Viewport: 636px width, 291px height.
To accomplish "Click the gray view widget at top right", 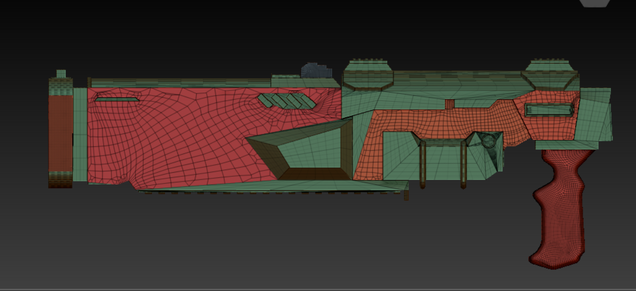I will pos(595,3).
